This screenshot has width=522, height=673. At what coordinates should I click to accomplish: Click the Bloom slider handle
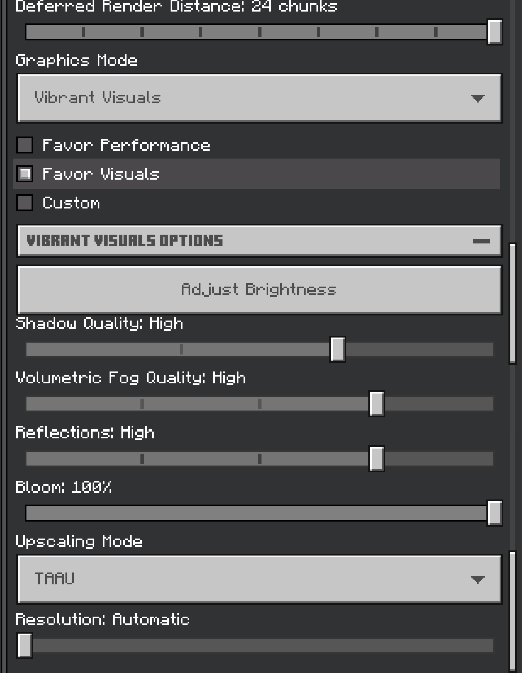point(495,513)
